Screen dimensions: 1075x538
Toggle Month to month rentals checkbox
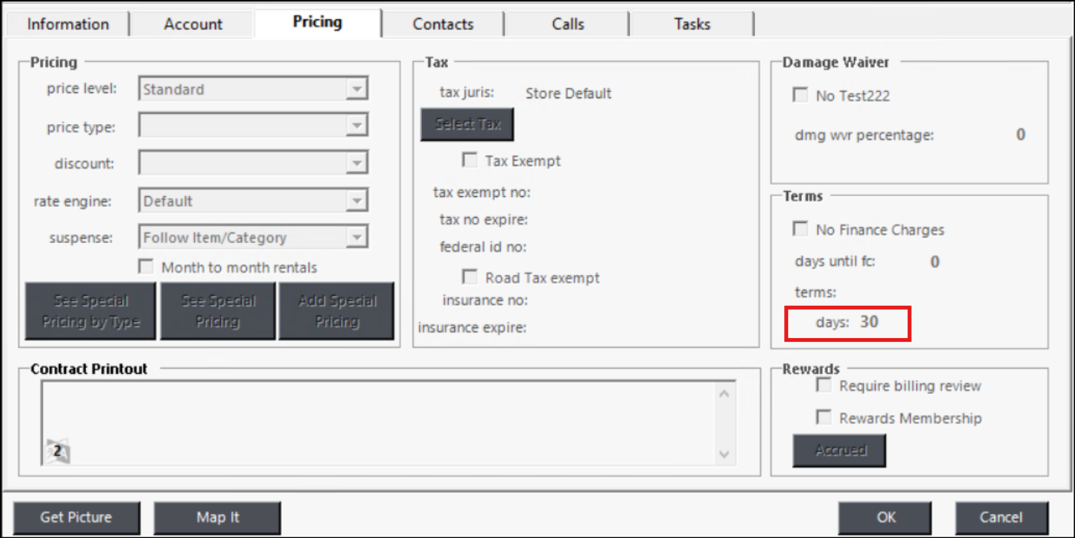[146, 267]
